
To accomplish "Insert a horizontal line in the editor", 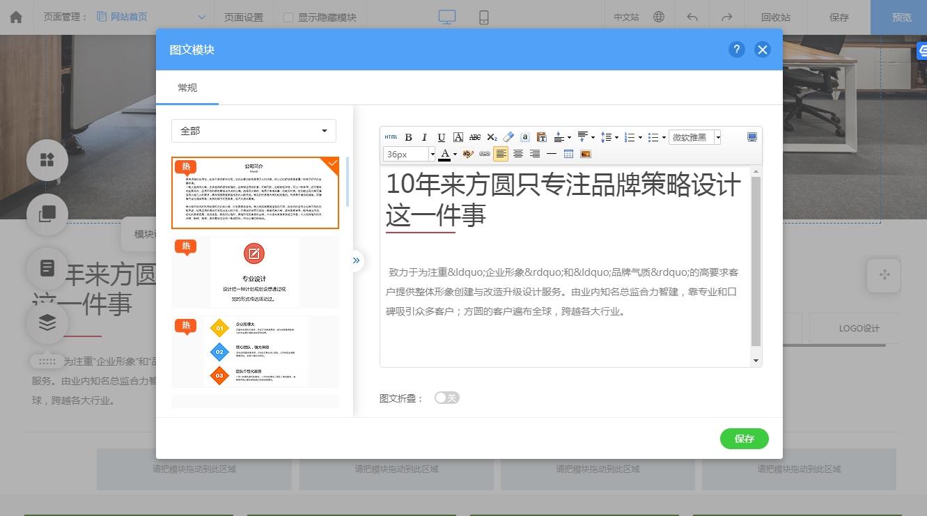I will click(551, 154).
